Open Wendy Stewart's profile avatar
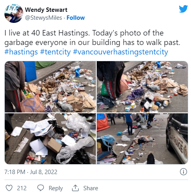The image size is (191, 193). 14,13
